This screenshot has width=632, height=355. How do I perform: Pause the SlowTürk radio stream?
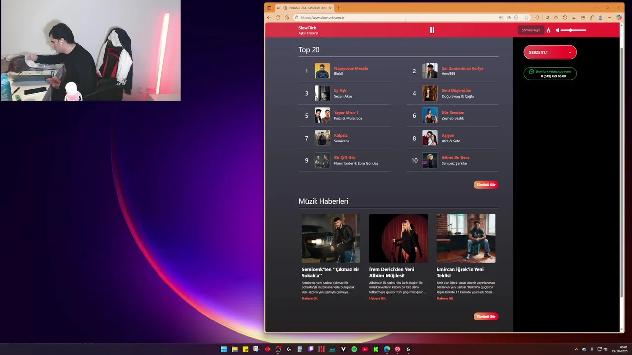(432, 30)
